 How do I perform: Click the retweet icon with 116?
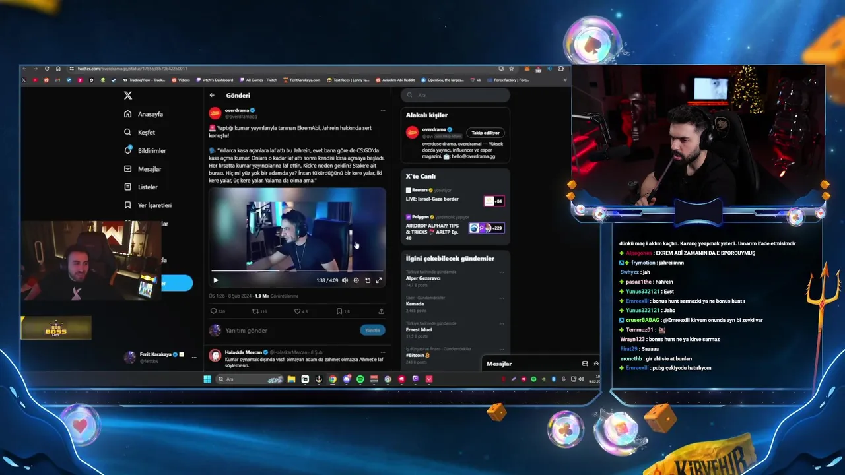[x=259, y=311]
